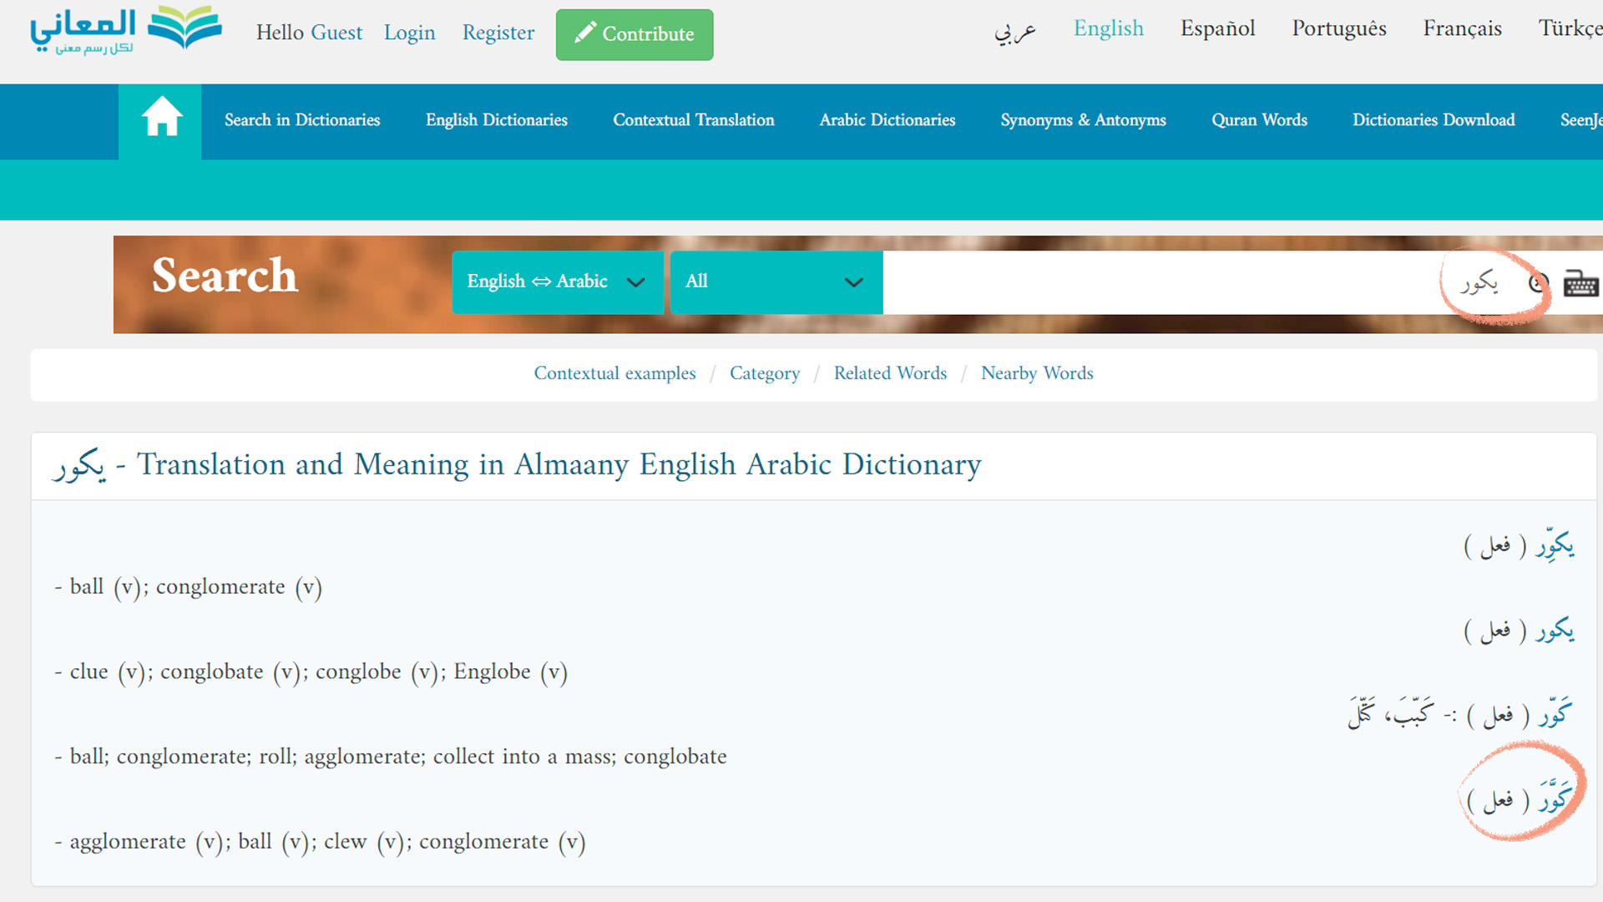Viewport: 1603px width, 902px height.
Task: Go to Contextual Translation
Action: point(693,120)
